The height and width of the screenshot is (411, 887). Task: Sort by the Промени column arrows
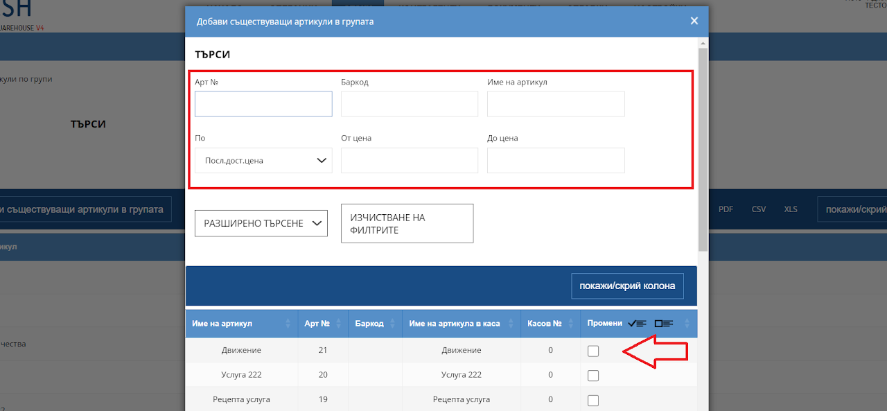pos(687,324)
